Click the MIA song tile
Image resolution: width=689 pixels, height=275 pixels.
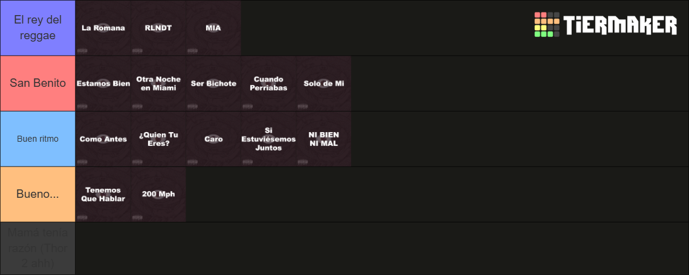point(213,28)
